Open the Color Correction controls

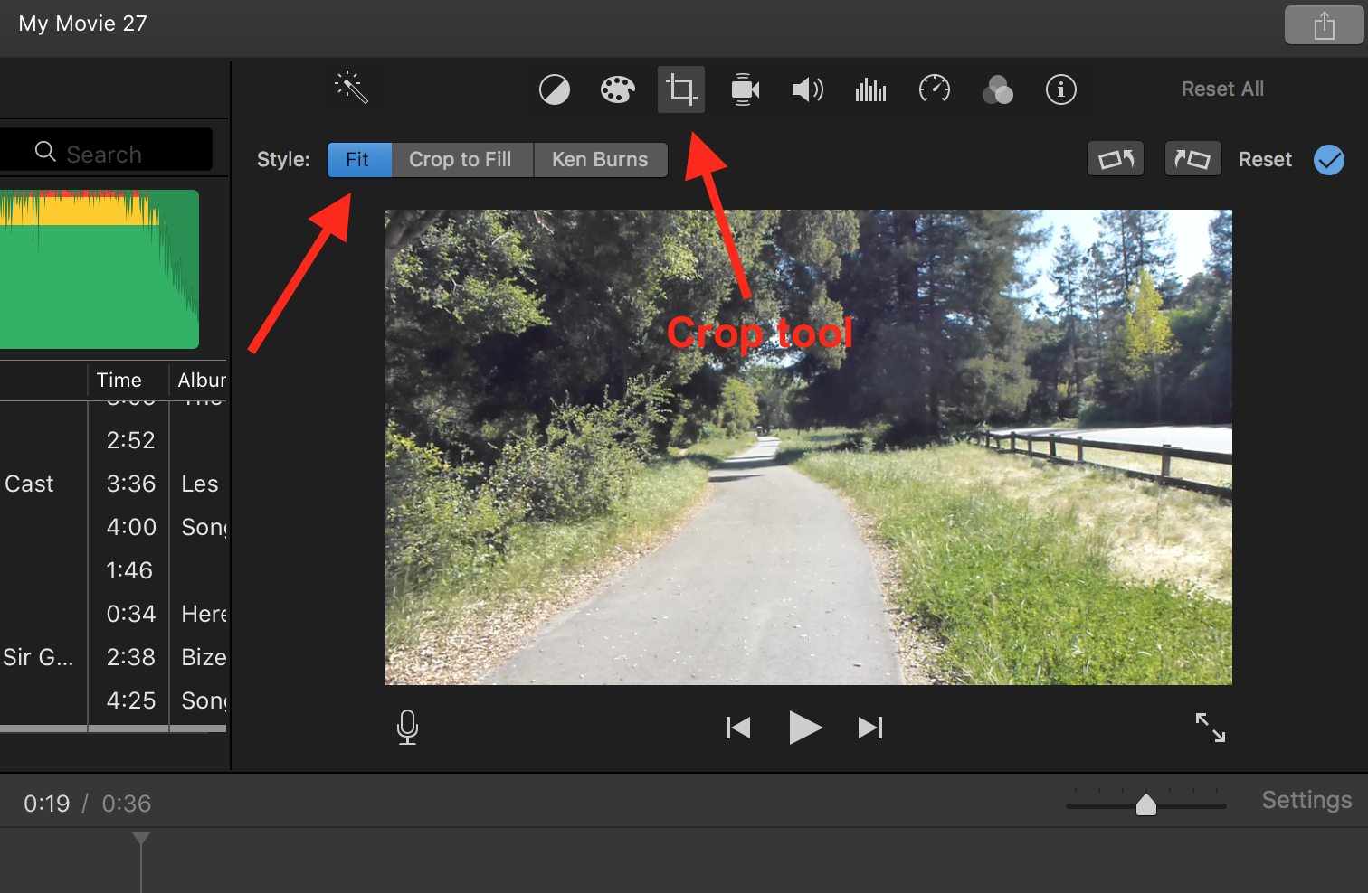(x=617, y=89)
